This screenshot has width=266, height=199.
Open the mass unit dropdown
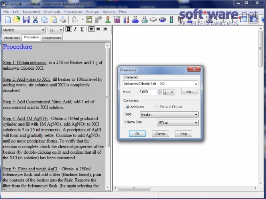(169, 92)
